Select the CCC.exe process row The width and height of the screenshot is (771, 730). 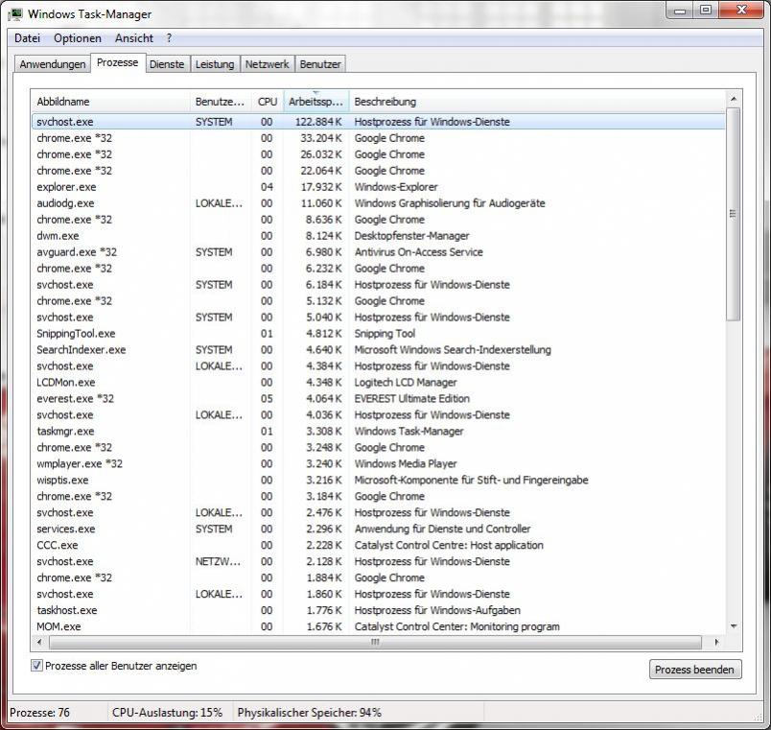click(378, 545)
